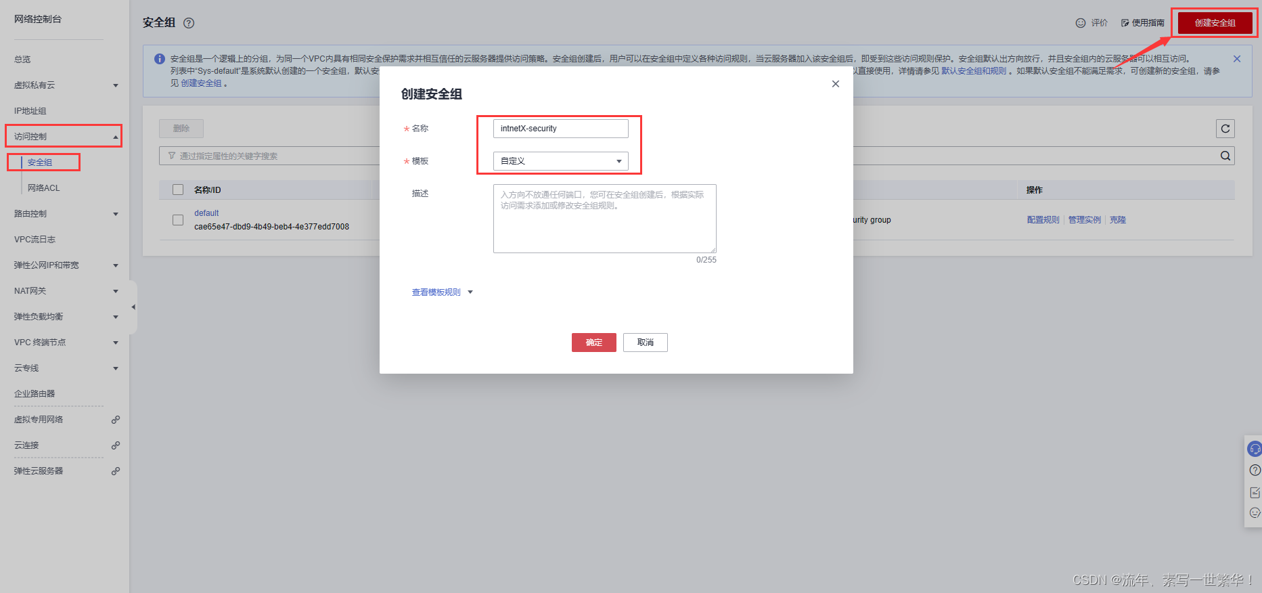The height and width of the screenshot is (593, 1262).
Task: Expand 查看模板规则 section
Action: [x=443, y=292]
